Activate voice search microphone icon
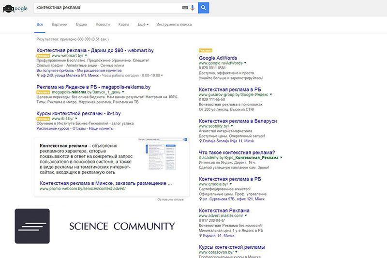The image size is (387, 258). point(193,8)
